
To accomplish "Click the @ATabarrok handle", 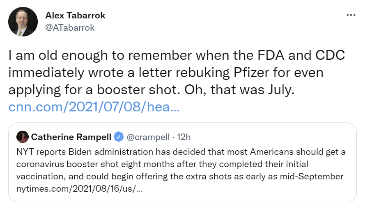I will pos(70,27).
